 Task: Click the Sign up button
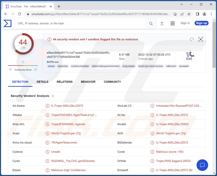point(201,23)
